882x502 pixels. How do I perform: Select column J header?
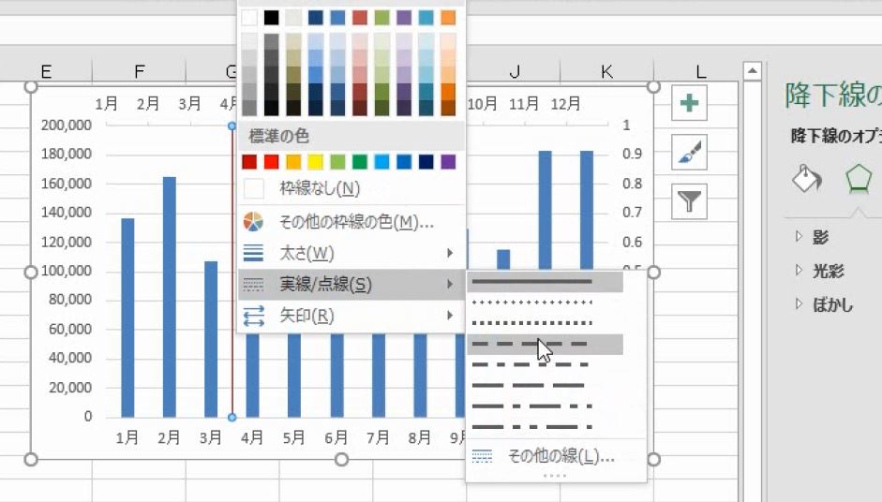coord(514,71)
